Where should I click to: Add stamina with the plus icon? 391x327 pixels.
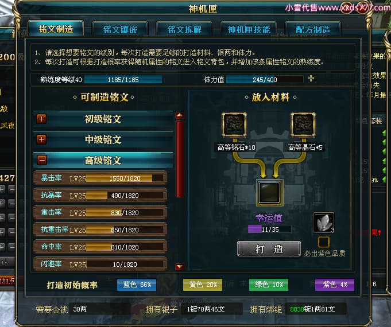pyautogui.click(x=311, y=79)
